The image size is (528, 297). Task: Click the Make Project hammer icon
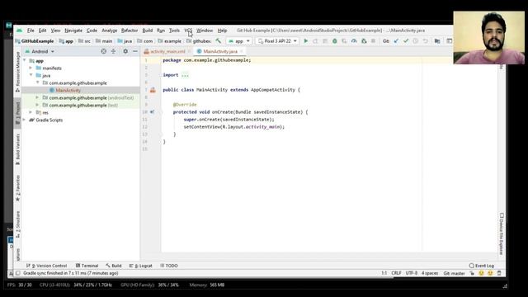[219, 41]
